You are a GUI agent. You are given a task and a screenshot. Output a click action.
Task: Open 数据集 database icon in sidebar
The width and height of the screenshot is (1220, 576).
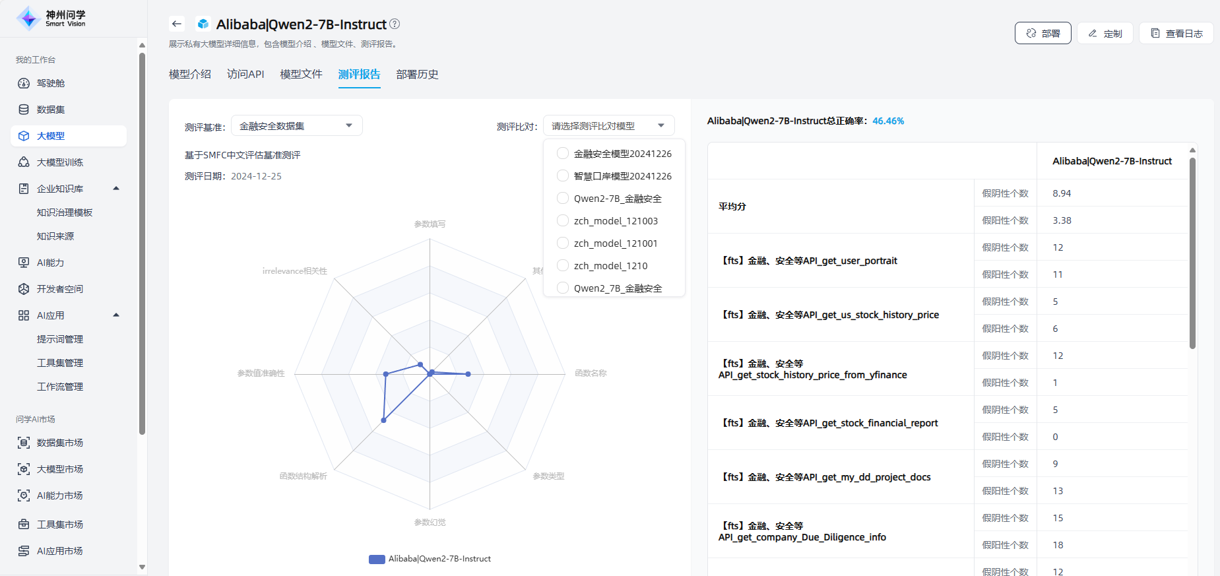[24, 110]
